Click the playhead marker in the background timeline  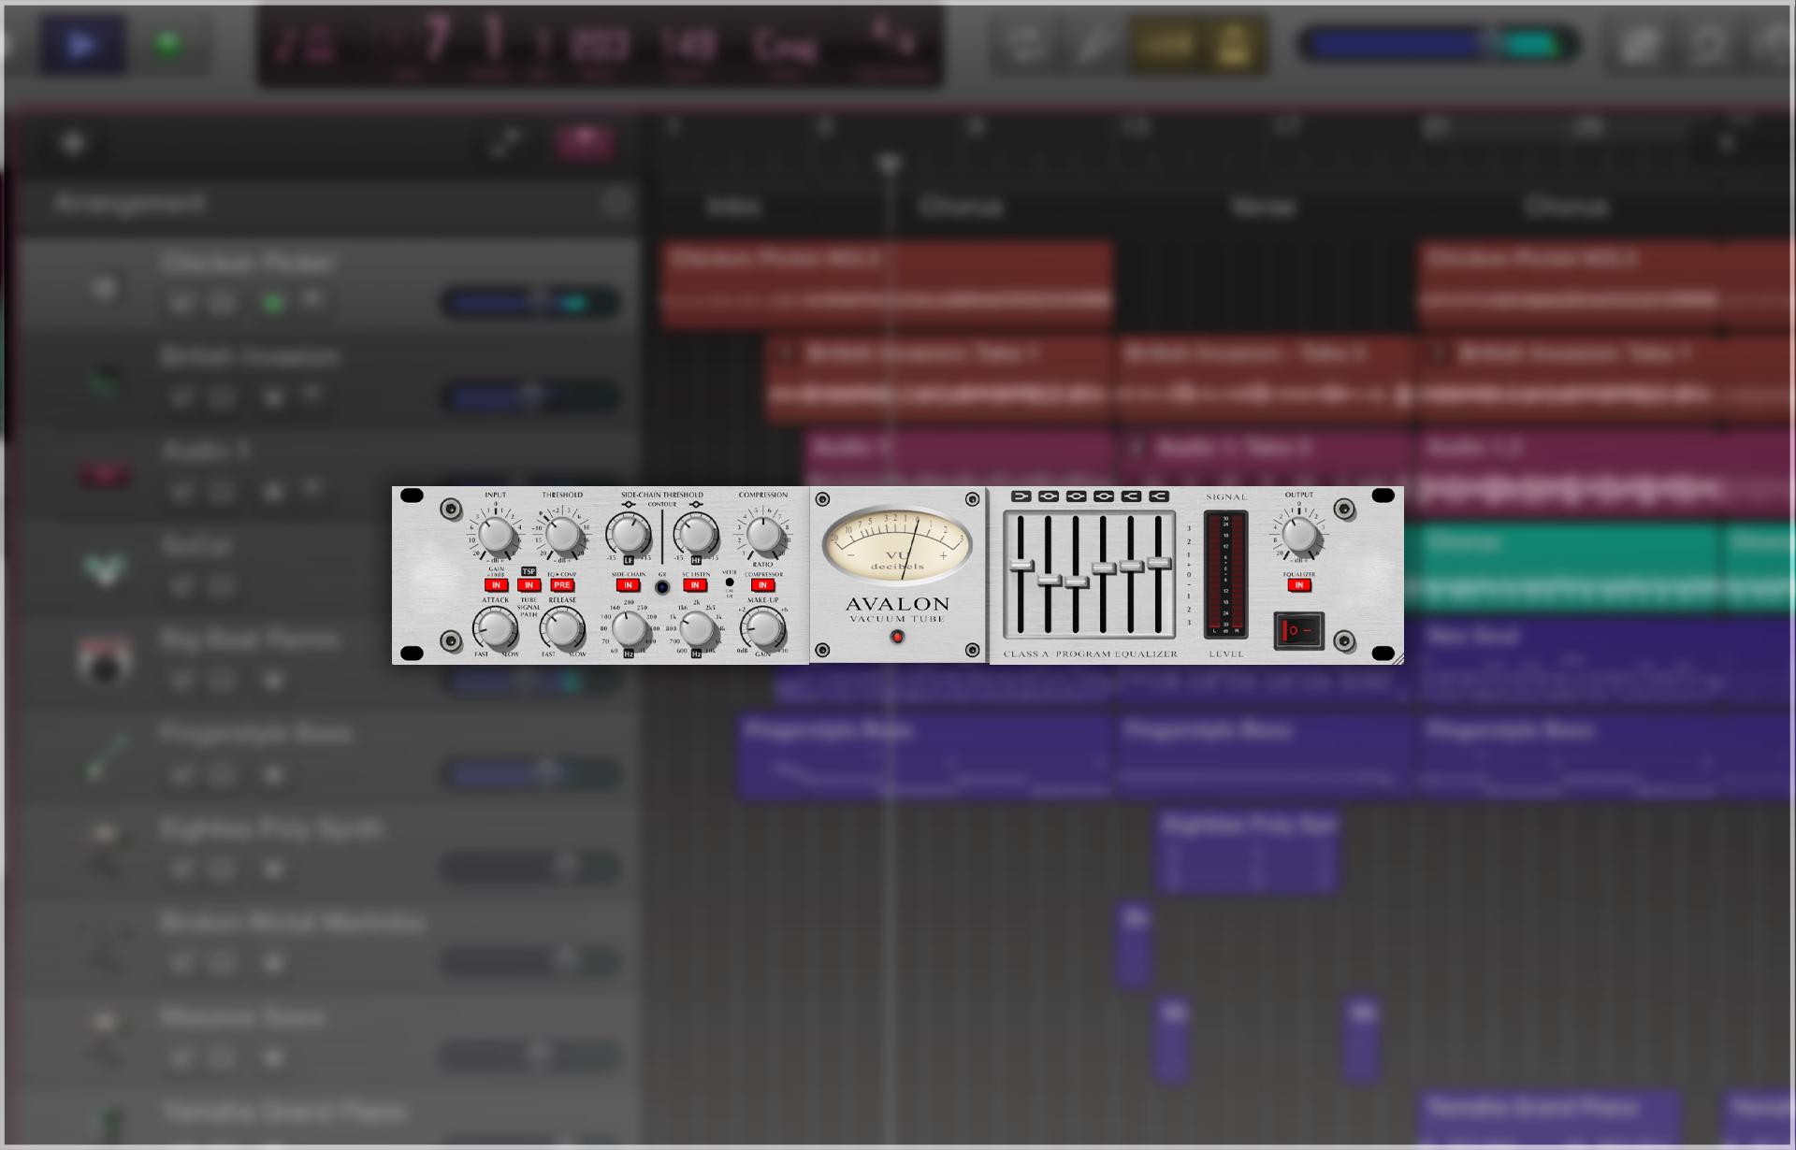pos(890,165)
